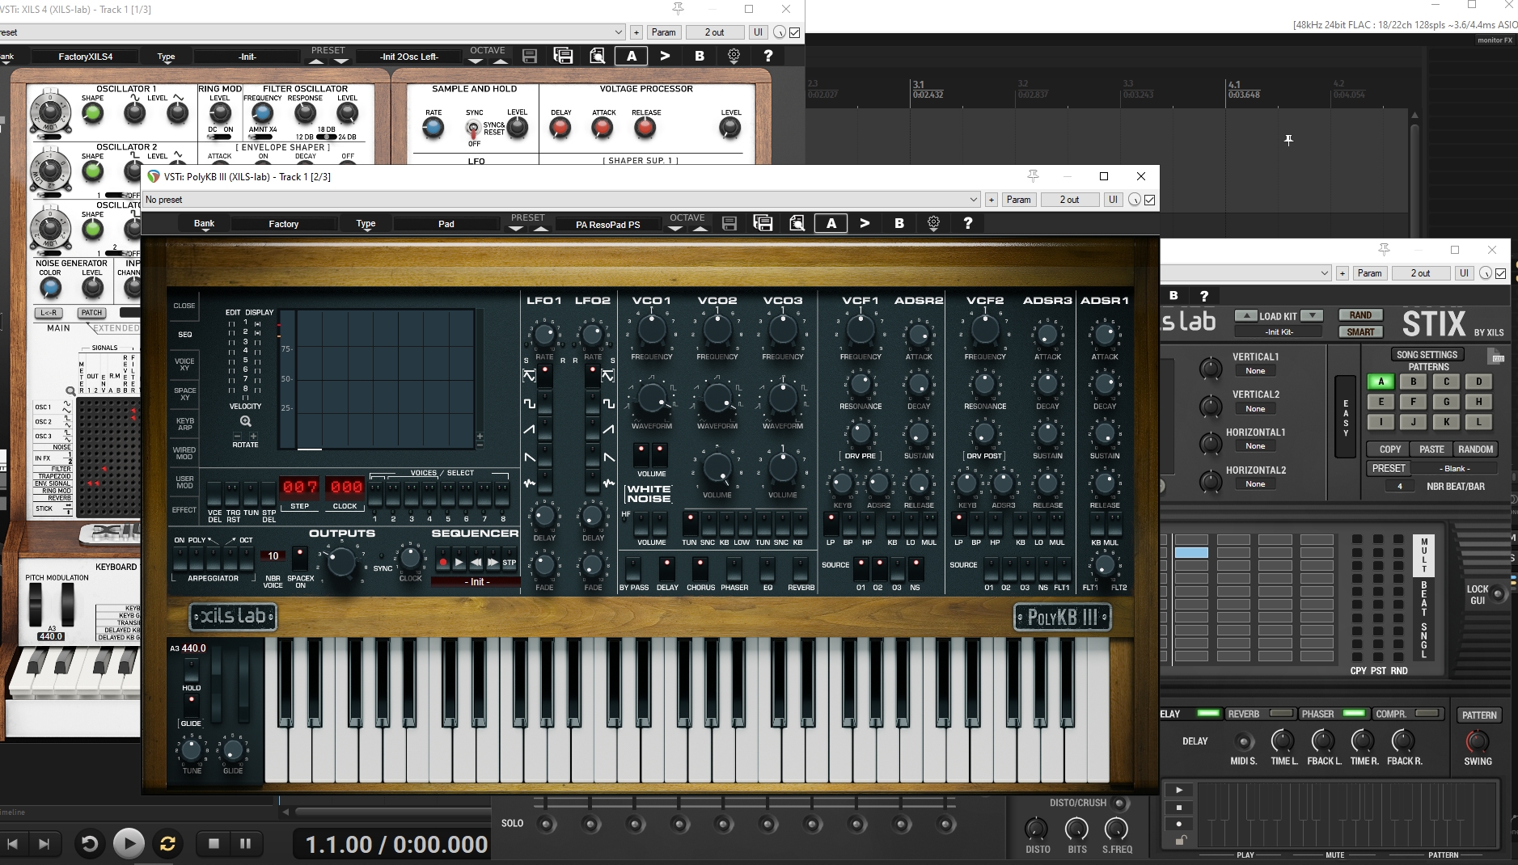Go to project start in transport
This screenshot has height=865, width=1518.
[x=13, y=844]
